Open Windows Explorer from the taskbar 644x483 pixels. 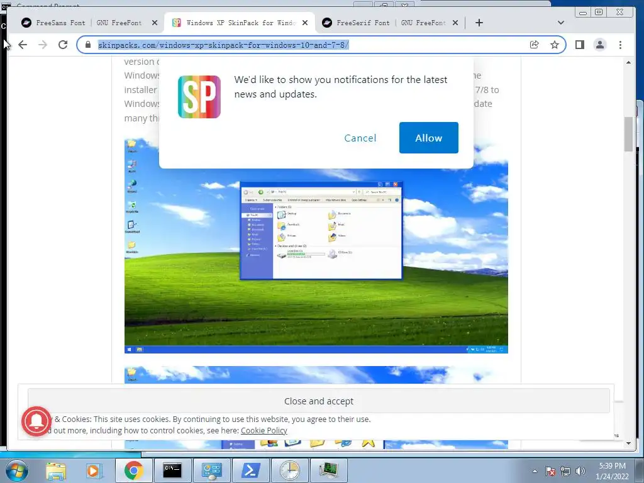click(56, 470)
